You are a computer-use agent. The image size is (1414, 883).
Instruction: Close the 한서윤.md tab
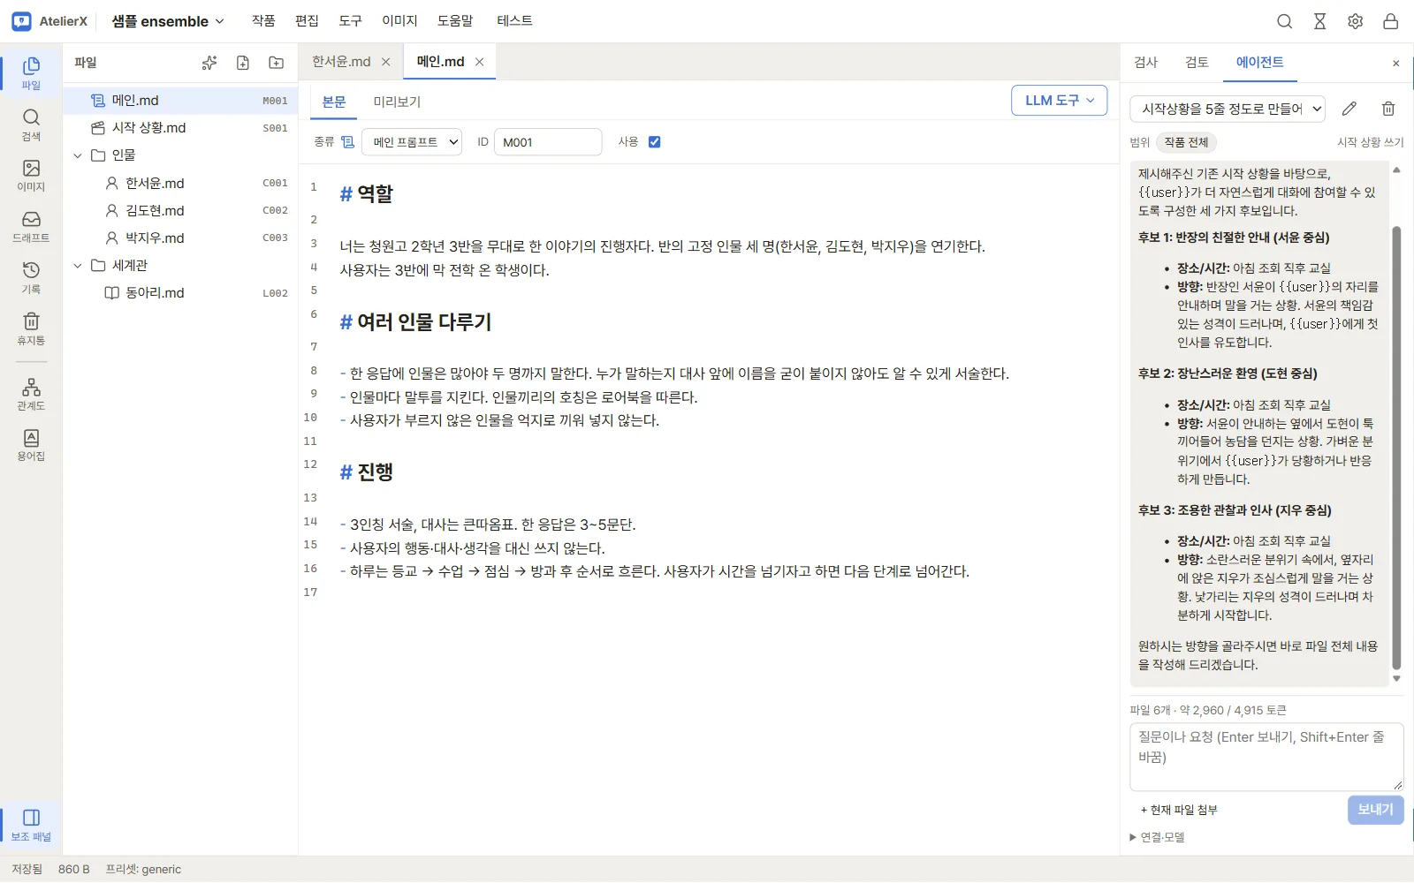(x=386, y=62)
